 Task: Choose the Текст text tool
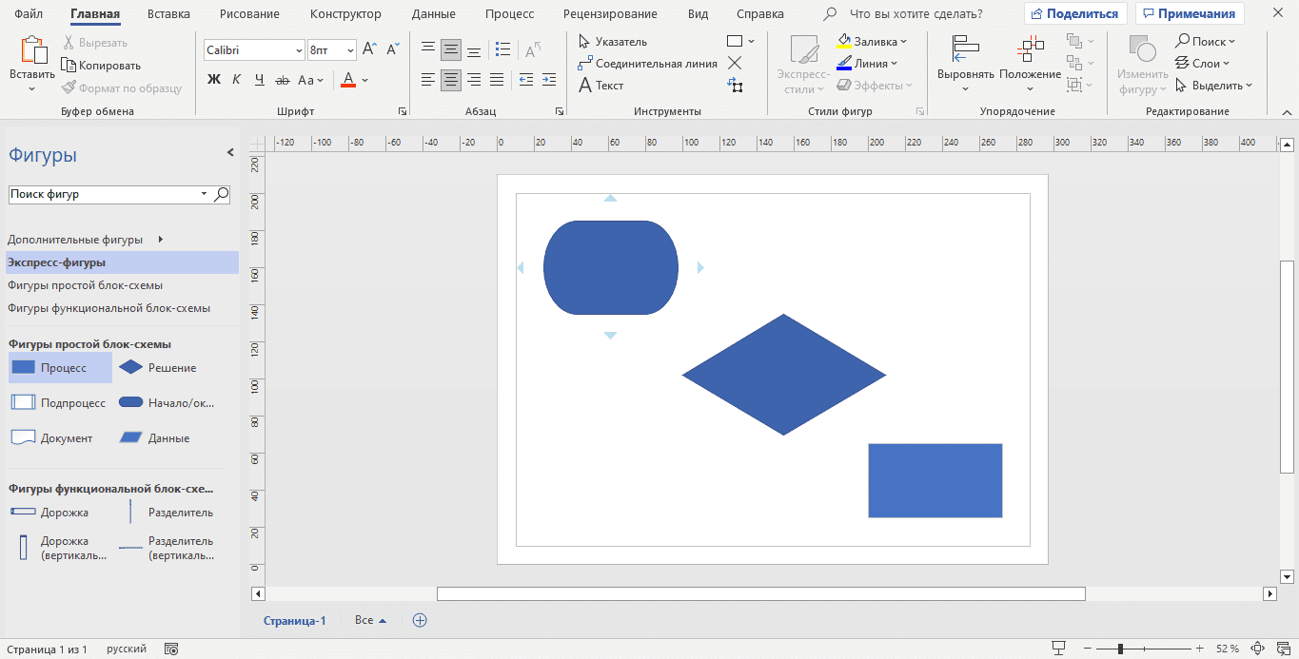point(600,86)
